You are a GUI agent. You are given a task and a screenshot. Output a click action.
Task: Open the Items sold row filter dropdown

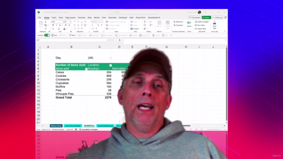click(x=86, y=69)
